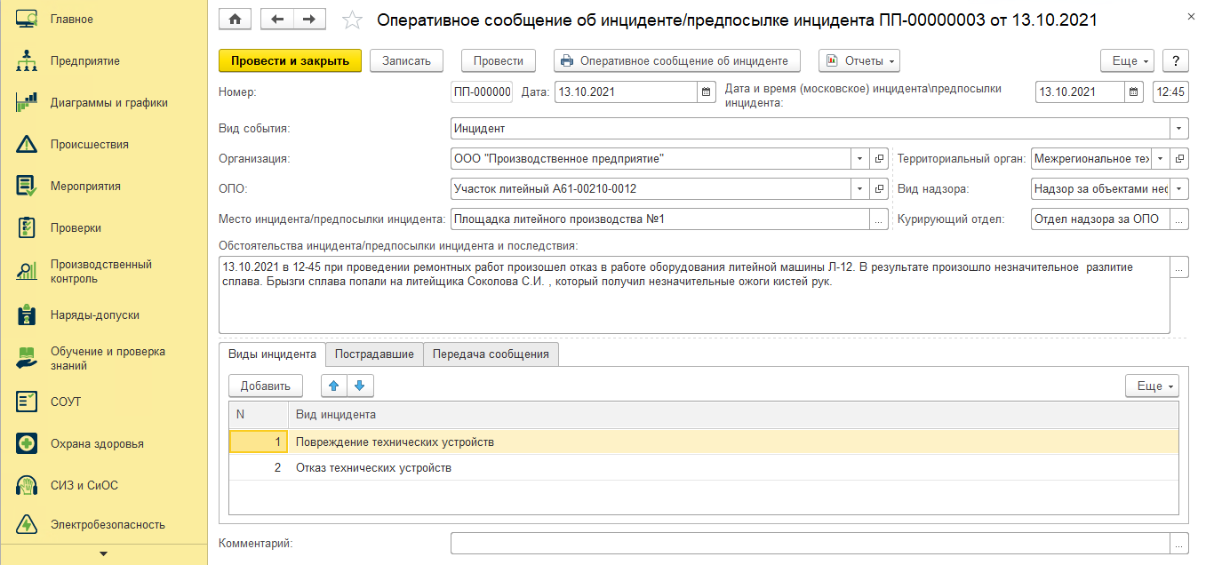Select row Повреждение технических устройств
Screen dimensions: 1206x565
(x=704, y=442)
